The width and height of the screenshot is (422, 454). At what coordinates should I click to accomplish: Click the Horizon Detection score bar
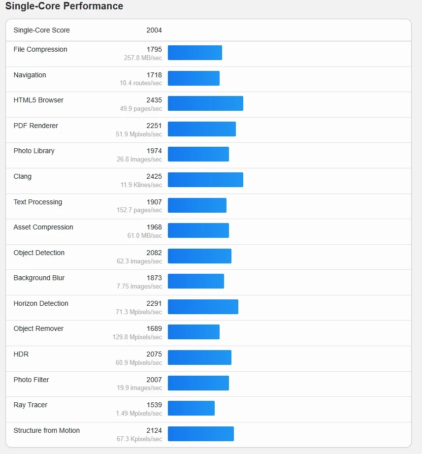pos(203,307)
